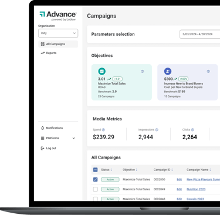Check the checkbox for campaign 0002849
This screenshot has height=215, width=220.
pyautogui.click(x=96, y=189)
